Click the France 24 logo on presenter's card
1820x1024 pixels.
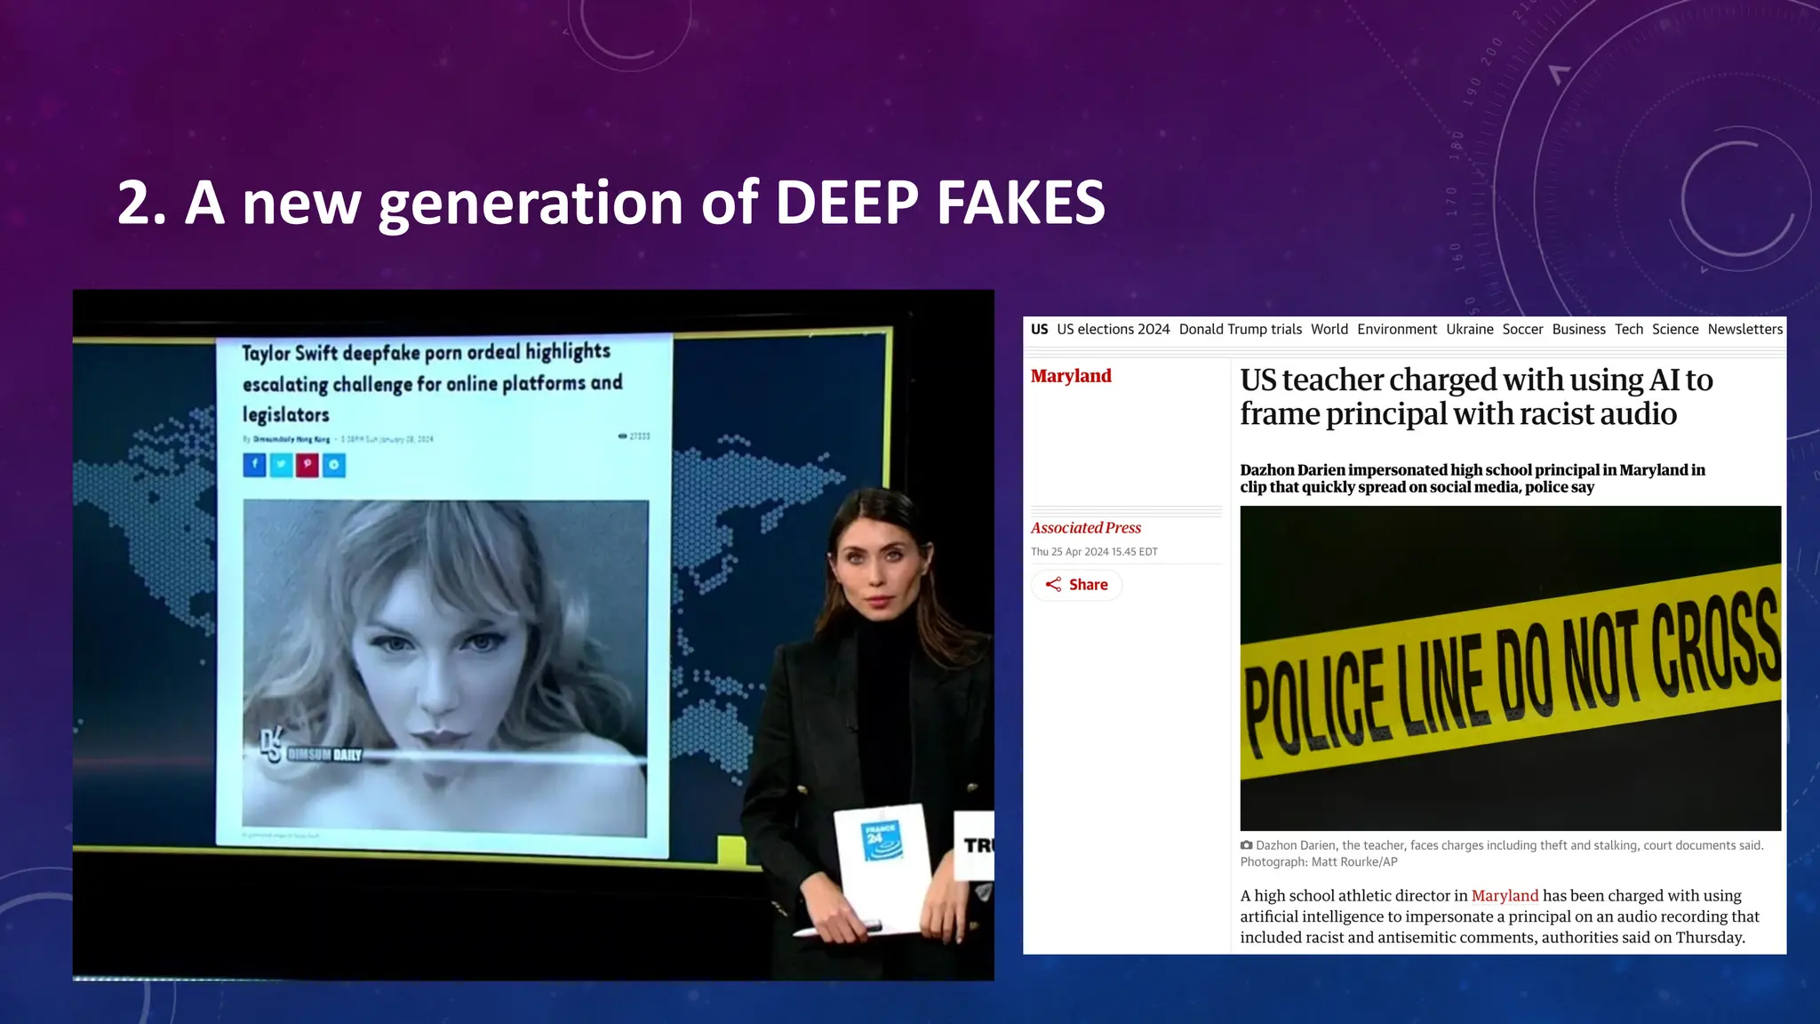point(882,840)
